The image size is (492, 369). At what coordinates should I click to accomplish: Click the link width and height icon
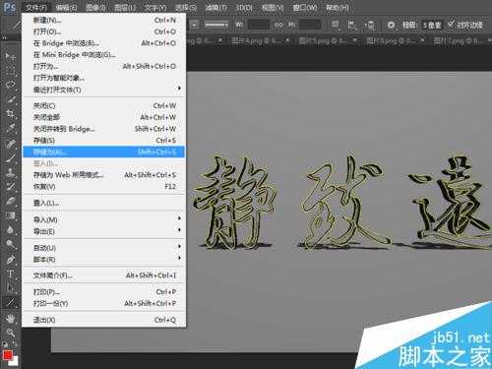278,25
